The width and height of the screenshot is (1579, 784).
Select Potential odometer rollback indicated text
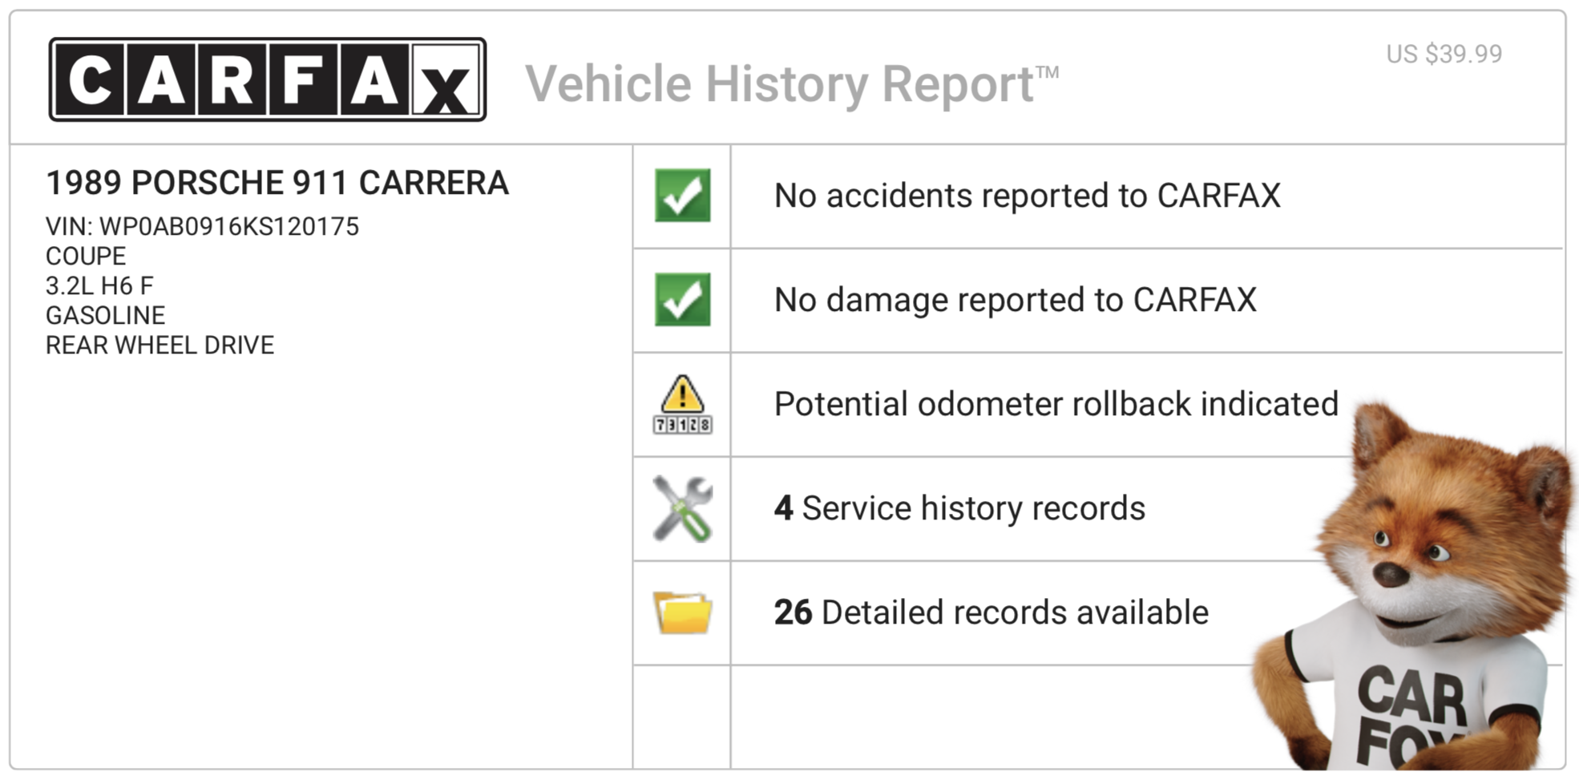click(1056, 404)
